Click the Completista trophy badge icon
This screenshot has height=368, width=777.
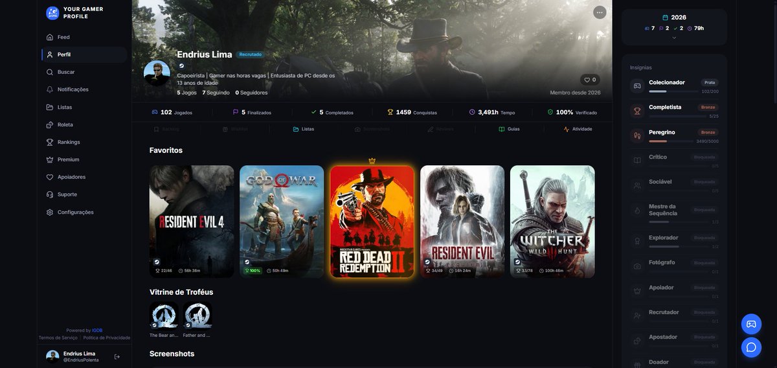(637, 110)
